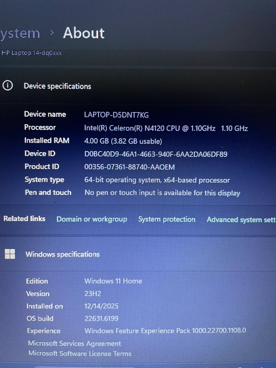Click the Windows logo beside Windows specifications
276x368 pixels.
(10, 254)
